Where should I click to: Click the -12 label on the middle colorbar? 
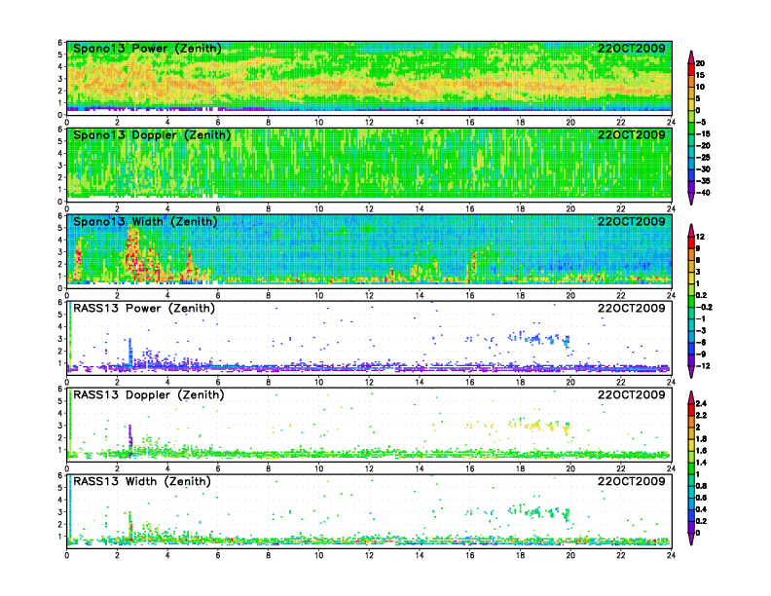pos(703,366)
